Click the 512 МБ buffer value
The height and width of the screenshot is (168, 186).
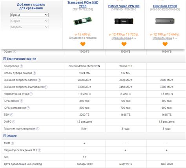(x=126, y=73)
